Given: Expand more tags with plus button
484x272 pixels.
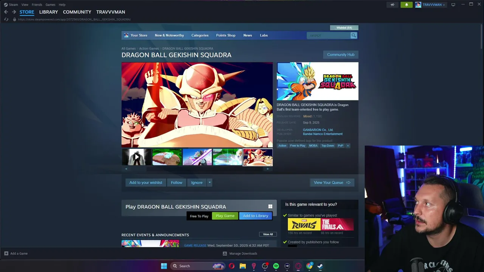Looking at the screenshot, I should (x=348, y=146).
